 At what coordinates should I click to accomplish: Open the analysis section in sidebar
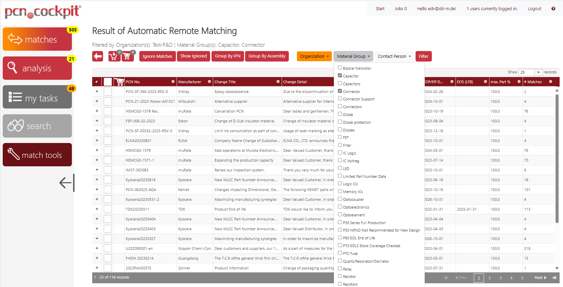37,68
